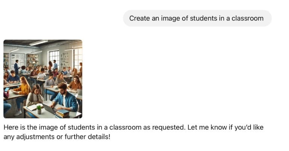Click the 'Create an image' prompt bubble
The image size is (289, 151).
click(x=197, y=18)
